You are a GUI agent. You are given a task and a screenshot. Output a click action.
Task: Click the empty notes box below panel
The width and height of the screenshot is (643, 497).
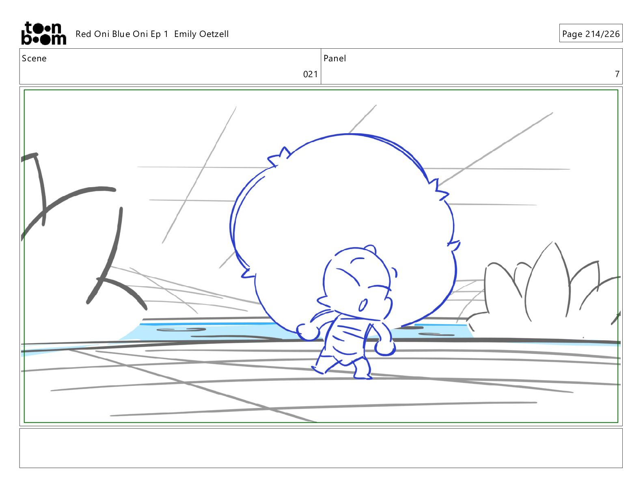point(321,448)
